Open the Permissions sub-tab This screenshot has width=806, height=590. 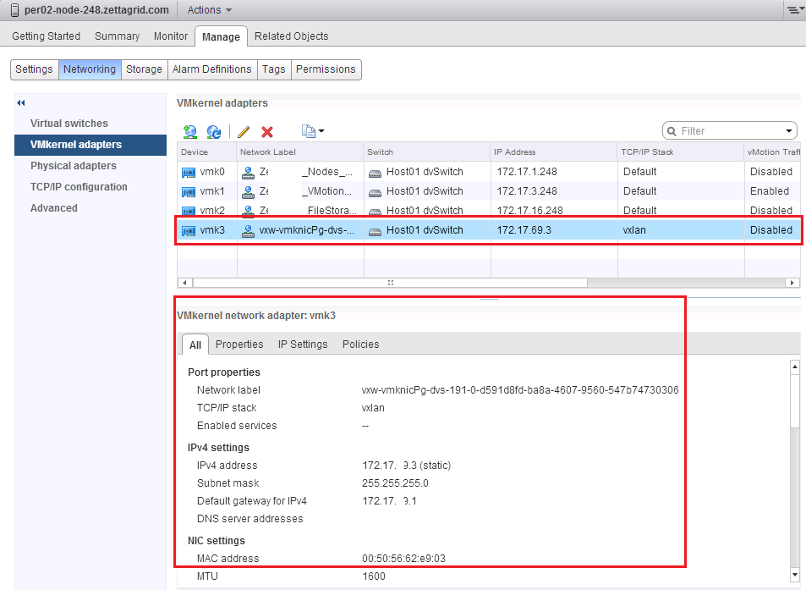point(326,69)
